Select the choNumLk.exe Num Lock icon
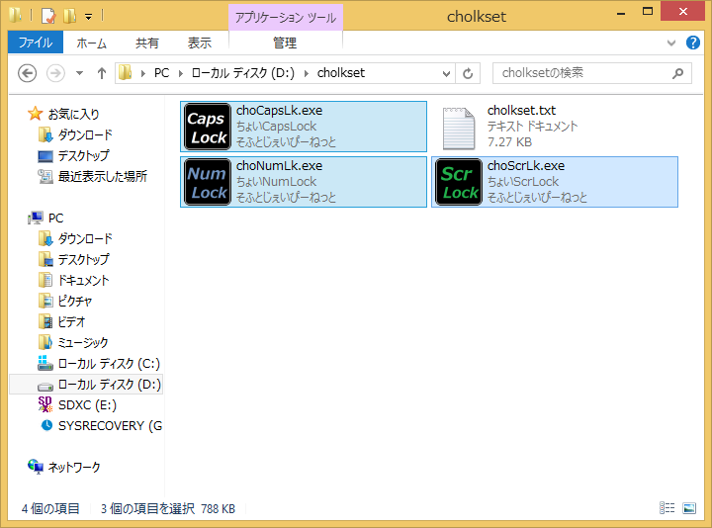 pos(208,182)
